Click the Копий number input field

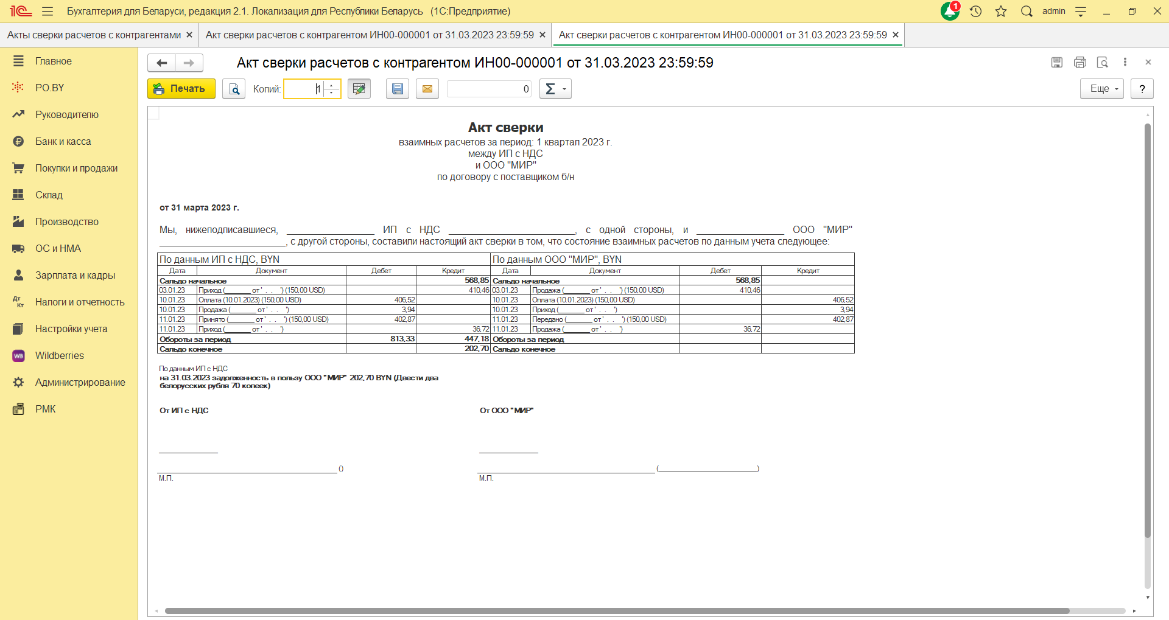[x=304, y=89]
